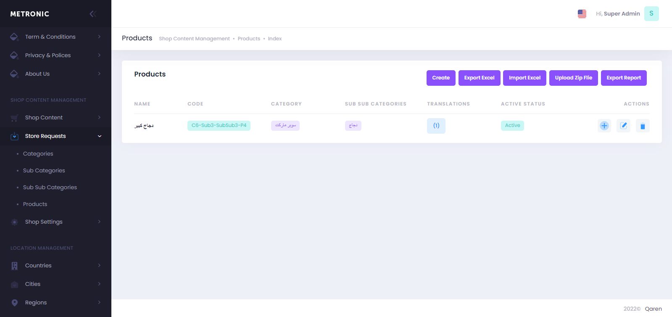
Task: Click the Super Admin avatar icon
Action: click(651, 13)
